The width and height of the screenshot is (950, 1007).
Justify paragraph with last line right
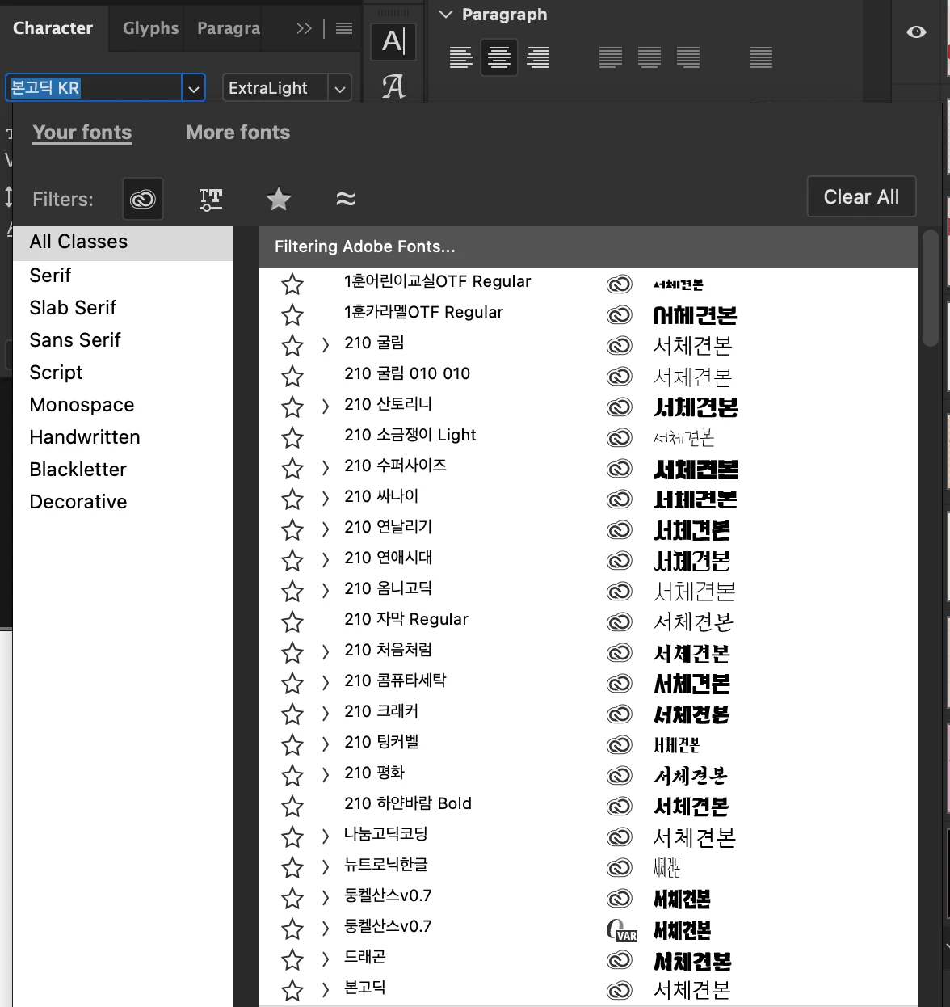coord(688,57)
